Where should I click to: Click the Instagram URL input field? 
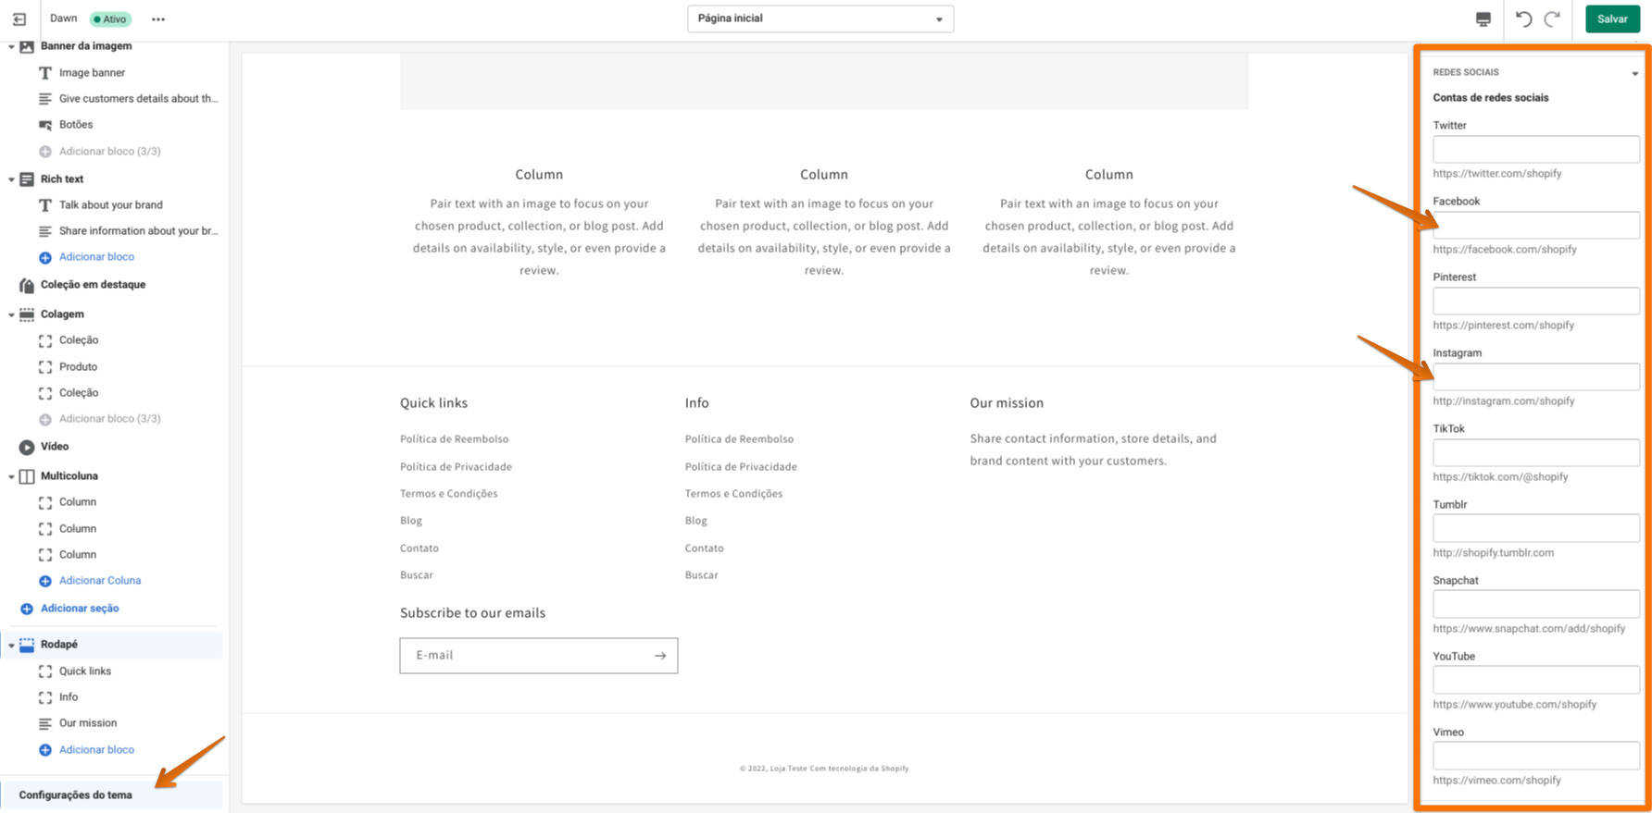pyautogui.click(x=1535, y=376)
